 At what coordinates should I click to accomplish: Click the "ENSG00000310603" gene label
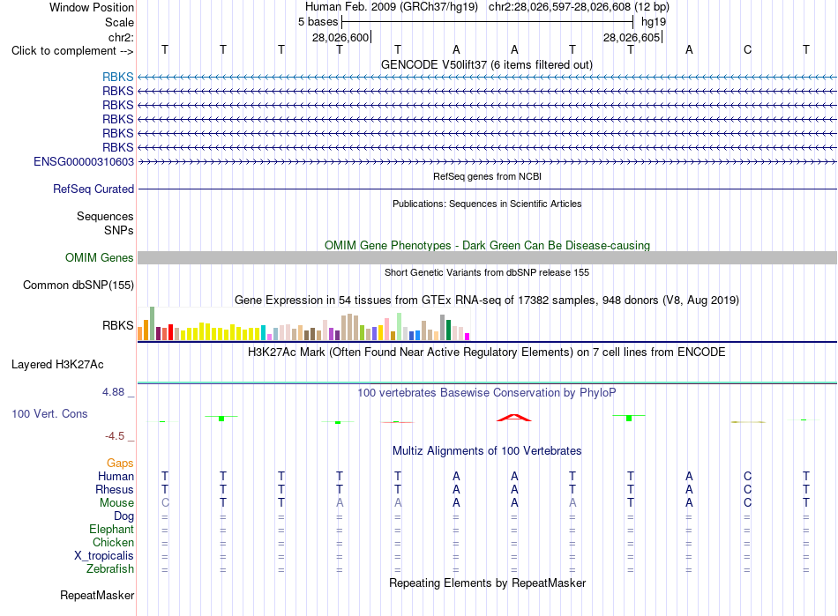[84, 162]
